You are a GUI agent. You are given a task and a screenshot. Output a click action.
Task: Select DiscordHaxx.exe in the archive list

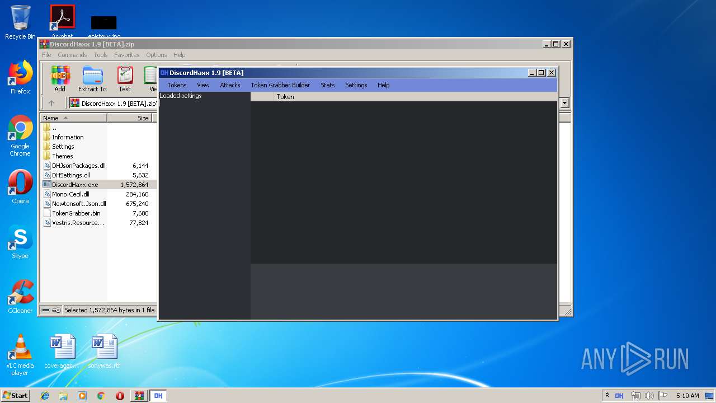click(x=98, y=185)
